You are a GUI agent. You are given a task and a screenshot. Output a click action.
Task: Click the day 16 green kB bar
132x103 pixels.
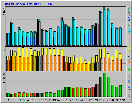(67, 92)
